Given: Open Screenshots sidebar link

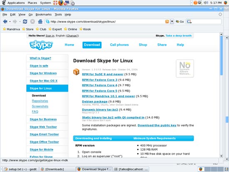Looking at the screenshot, I should pos(40,106).
